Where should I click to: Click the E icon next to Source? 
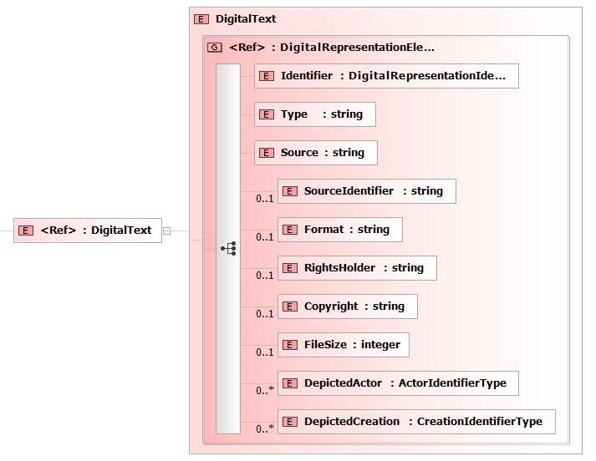267,153
